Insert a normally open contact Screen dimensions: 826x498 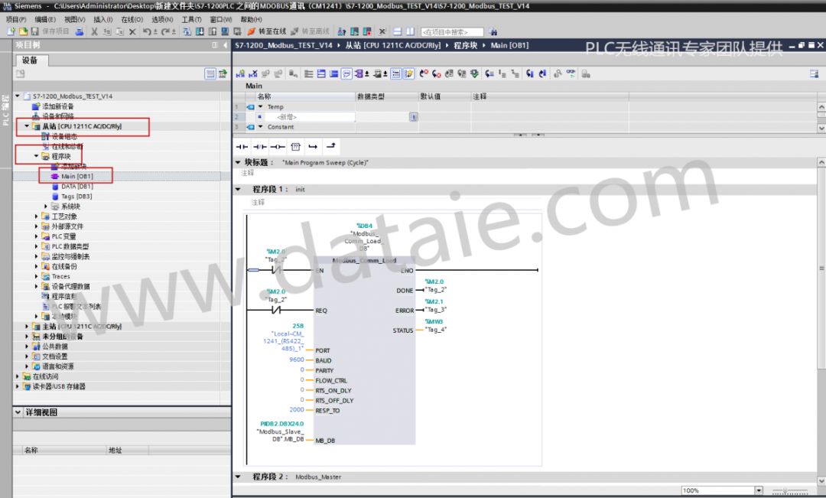coord(242,147)
